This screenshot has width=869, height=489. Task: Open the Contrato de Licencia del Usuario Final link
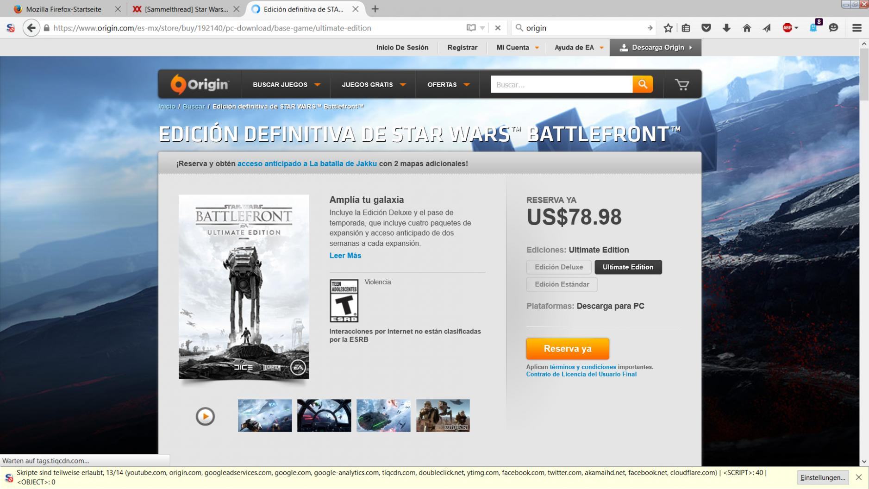tap(581, 374)
